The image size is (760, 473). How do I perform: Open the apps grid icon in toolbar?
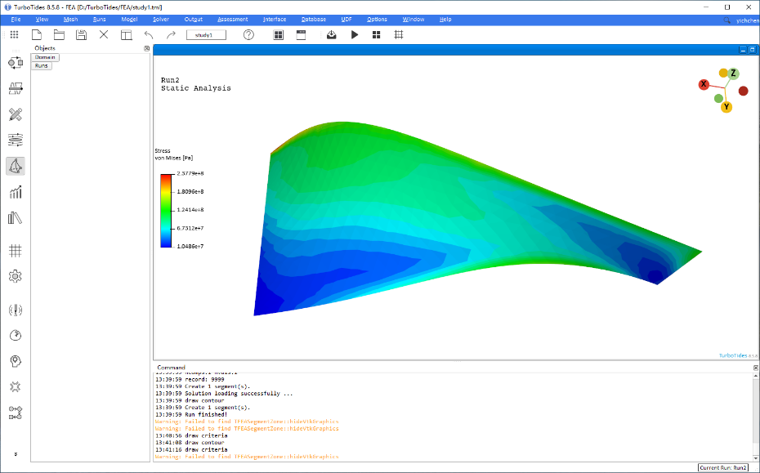tap(14, 35)
